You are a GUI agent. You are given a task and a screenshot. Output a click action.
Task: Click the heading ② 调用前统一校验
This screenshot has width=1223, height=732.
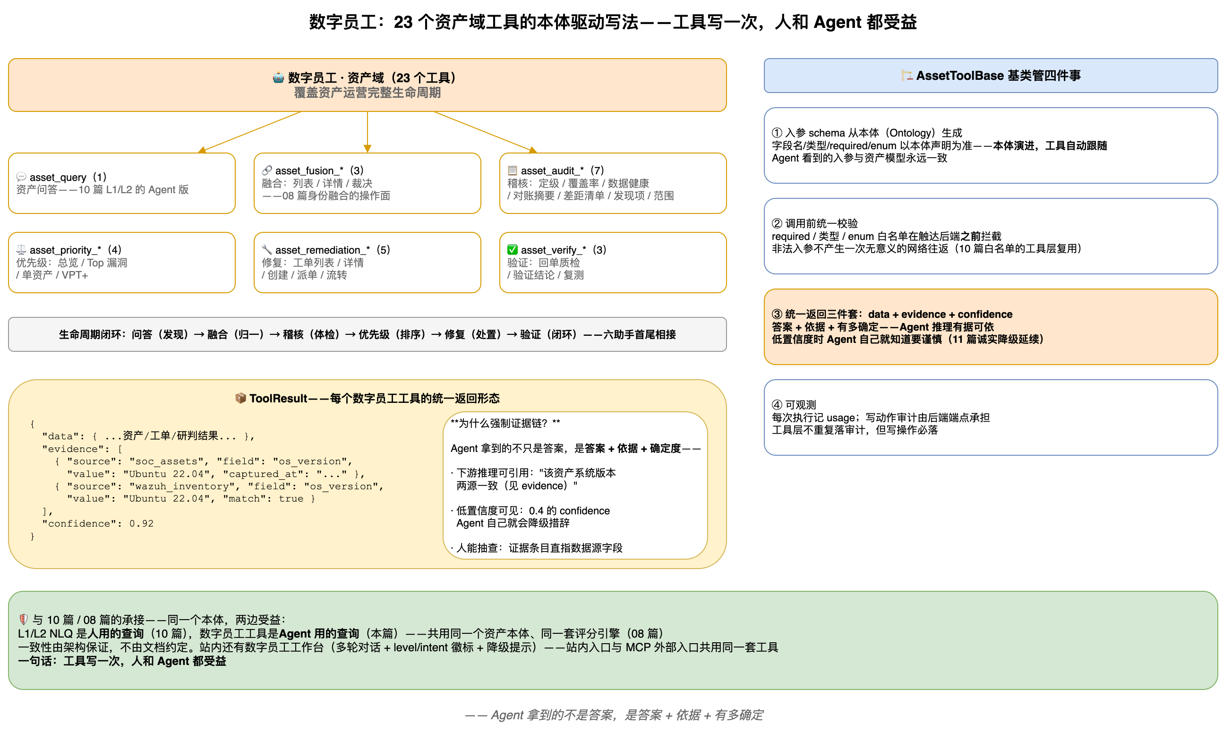pos(814,223)
